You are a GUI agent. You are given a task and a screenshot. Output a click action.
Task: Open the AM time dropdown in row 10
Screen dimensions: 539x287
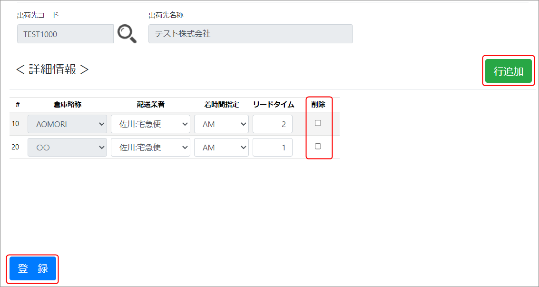[221, 124]
